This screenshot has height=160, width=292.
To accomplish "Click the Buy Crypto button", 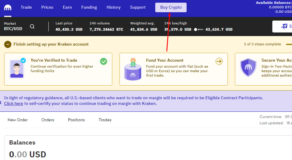I will [x=171, y=8].
